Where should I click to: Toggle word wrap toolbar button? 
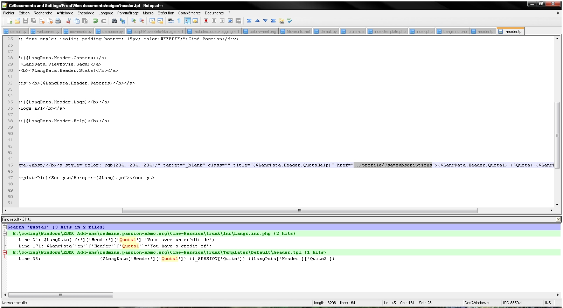(x=171, y=21)
